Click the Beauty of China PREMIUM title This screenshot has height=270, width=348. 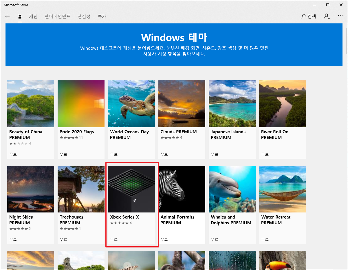pos(26,134)
